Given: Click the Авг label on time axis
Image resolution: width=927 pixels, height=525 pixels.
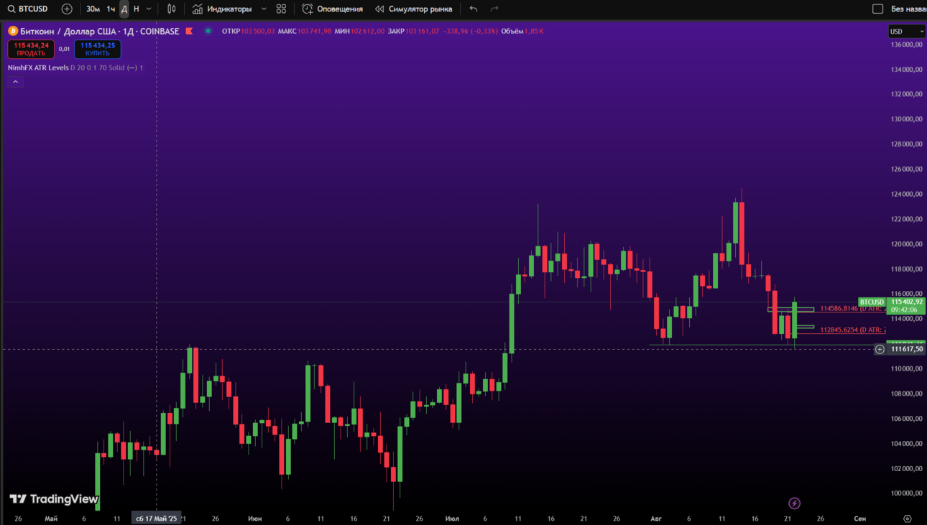Looking at the screenshot, I should (655, 519).
